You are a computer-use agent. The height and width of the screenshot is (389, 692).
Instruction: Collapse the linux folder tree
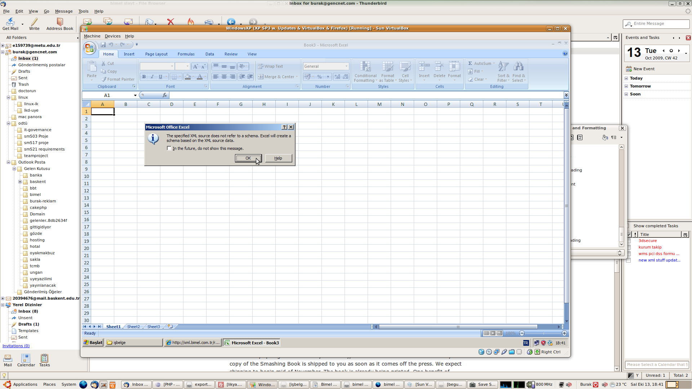[x=8, y=98]
